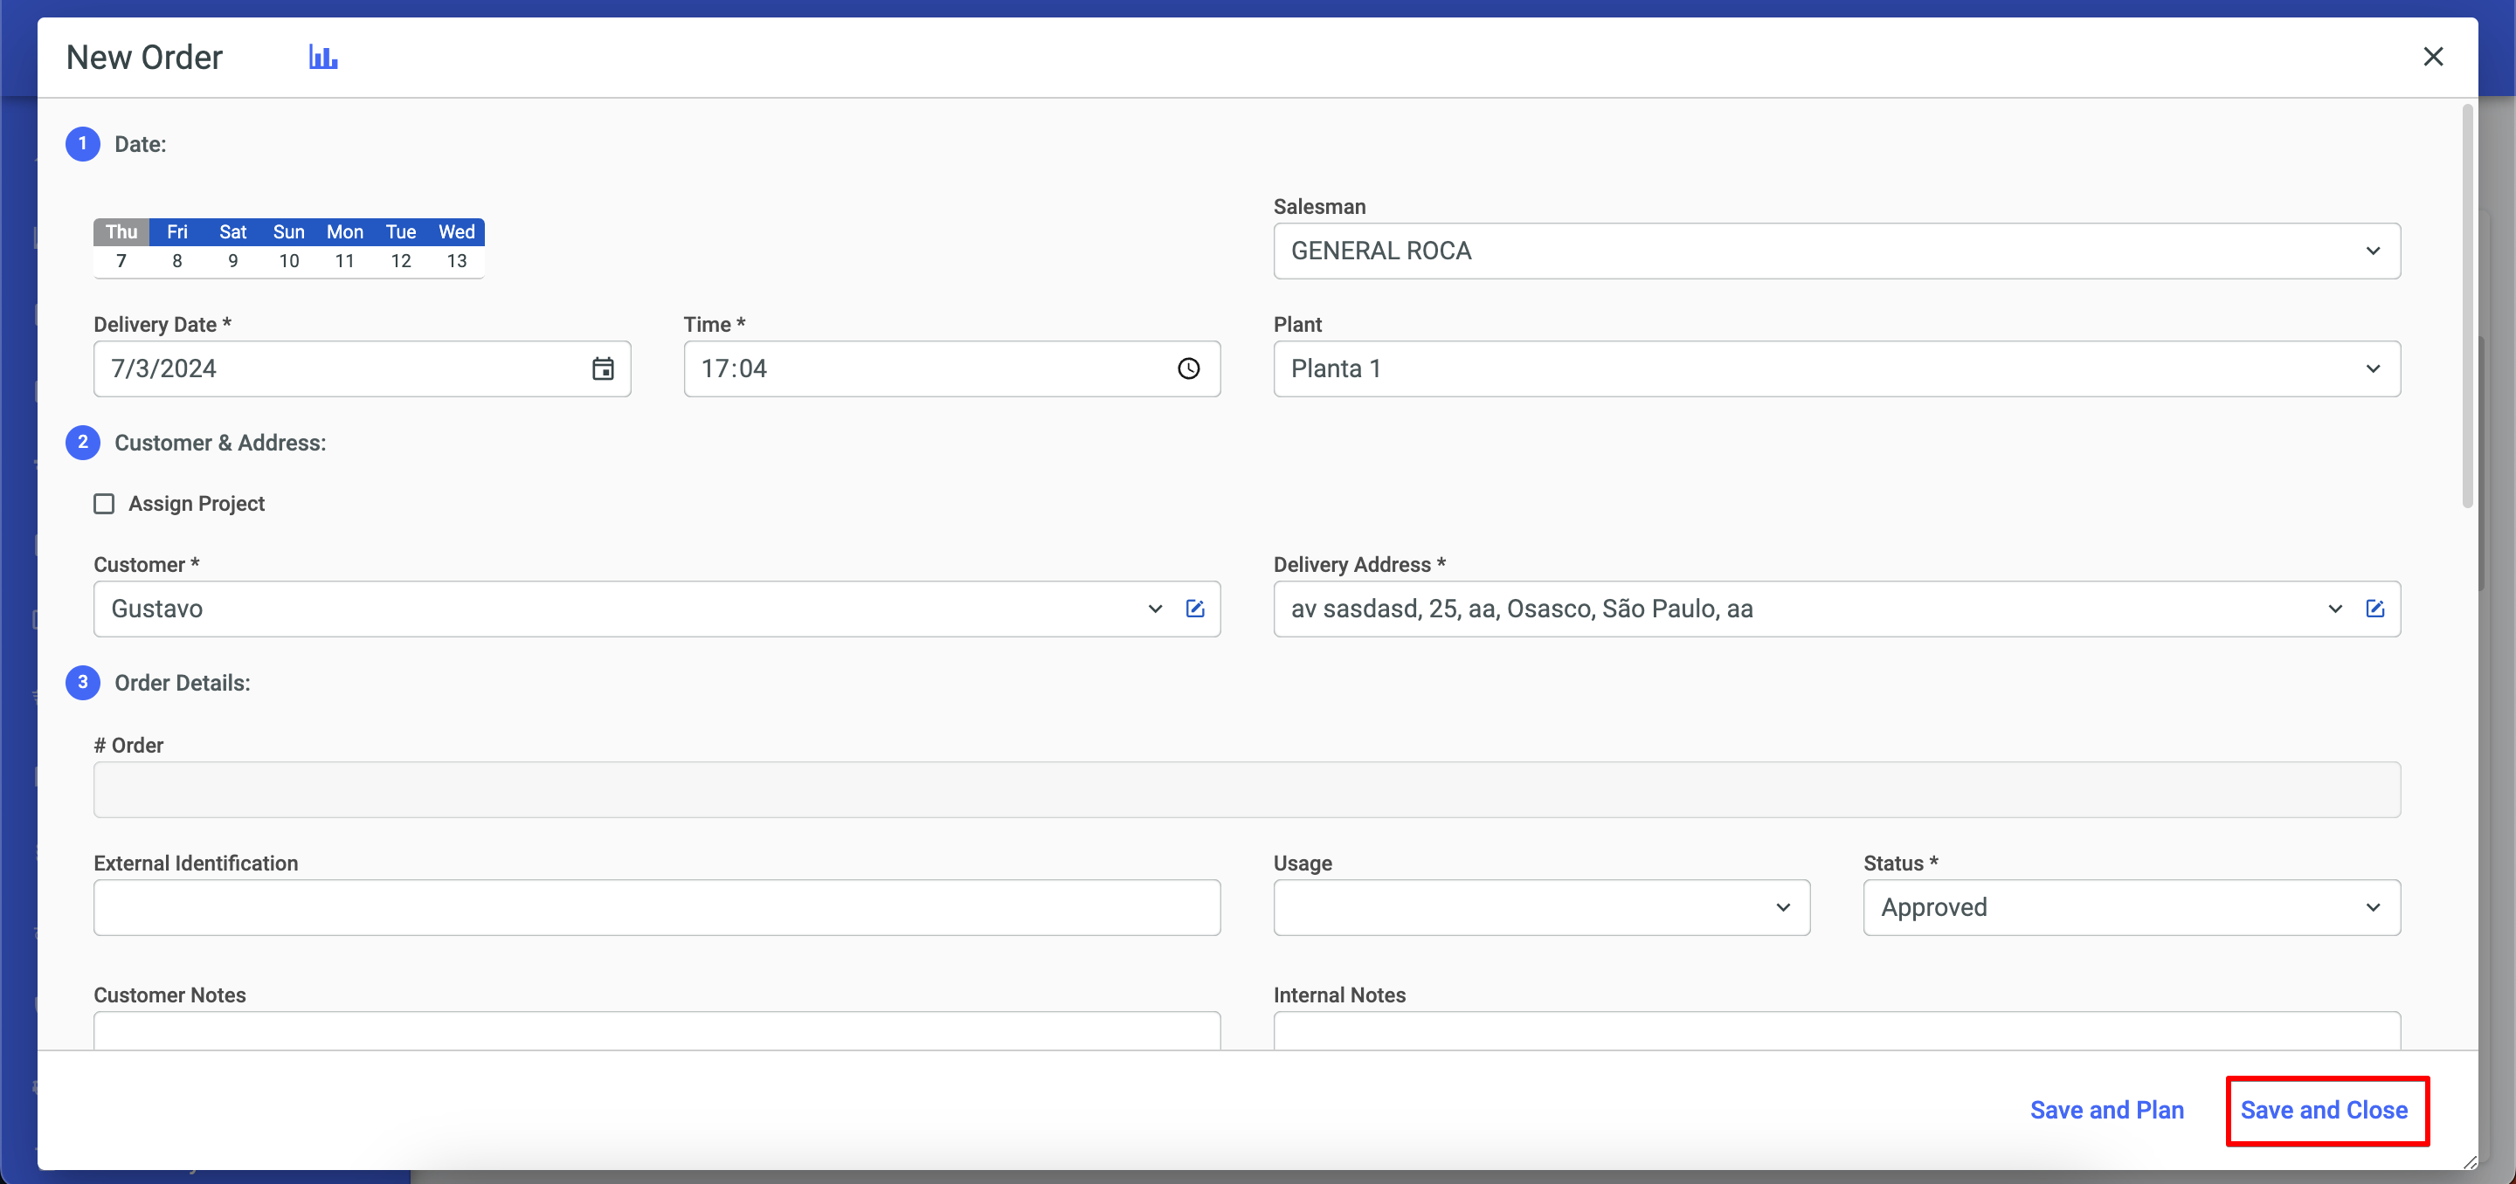Edit customer with pencil icon beside Gustavo
2516x1184 pixels.
click(x=1194, y=608)
